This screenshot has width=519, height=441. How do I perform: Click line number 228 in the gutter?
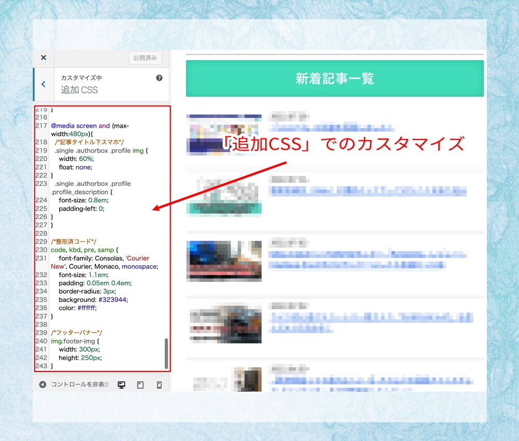(42, 233)
